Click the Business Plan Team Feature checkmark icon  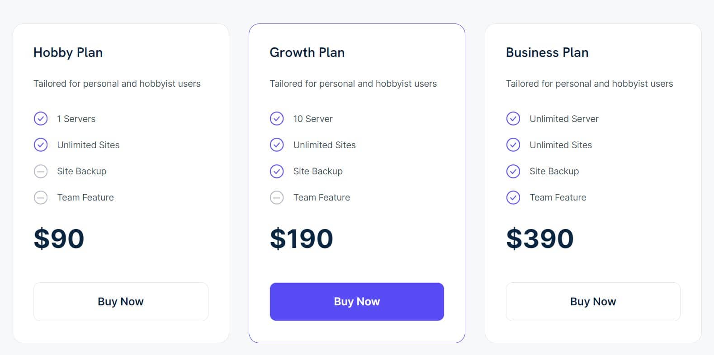click(x=513, y=197)
